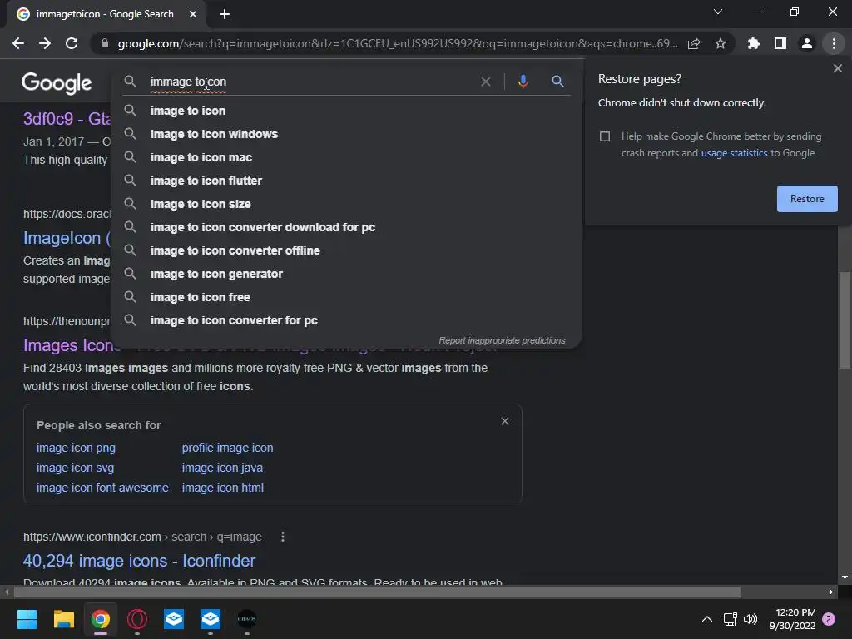Open the 3df0c9 purple result link
The height and width of the screenshot is (639, 852).
[67, 118]
